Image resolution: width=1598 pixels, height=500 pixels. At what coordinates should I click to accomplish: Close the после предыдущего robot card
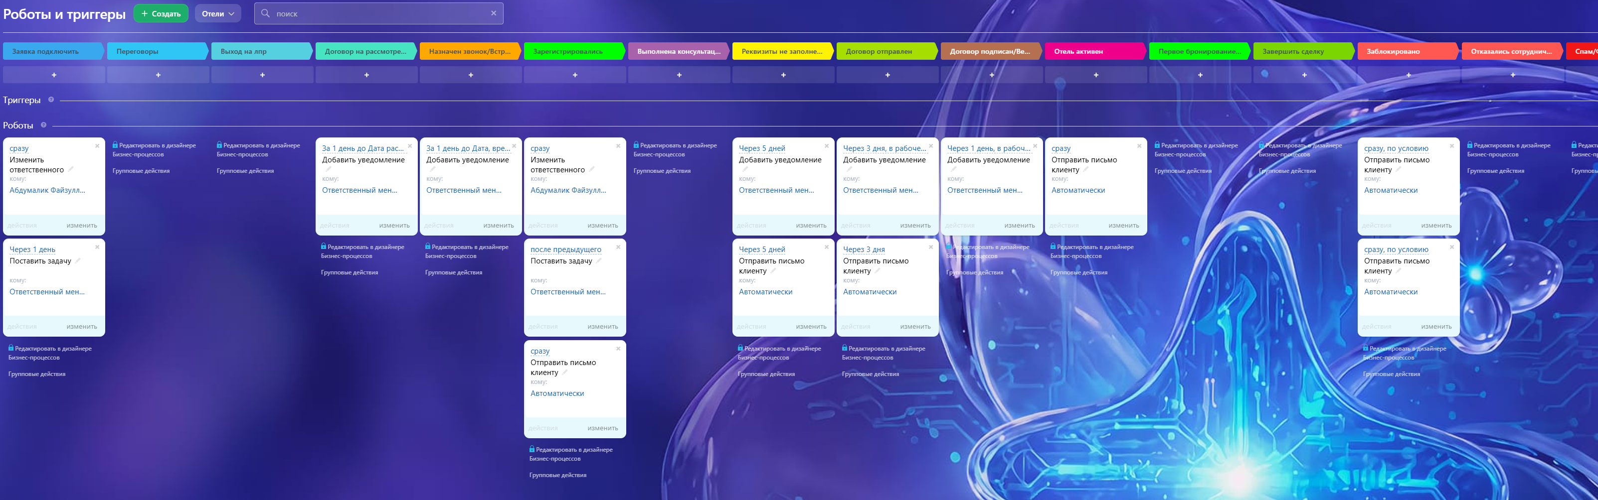tap(618, 247)
